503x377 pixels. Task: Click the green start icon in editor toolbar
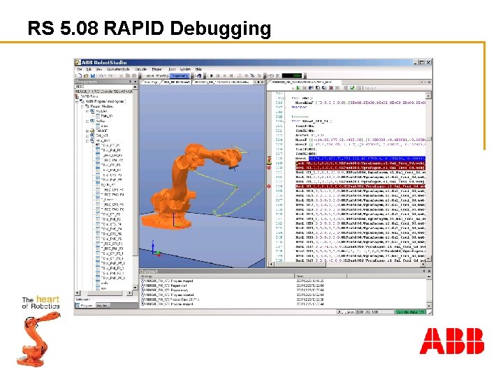(298, 88)
